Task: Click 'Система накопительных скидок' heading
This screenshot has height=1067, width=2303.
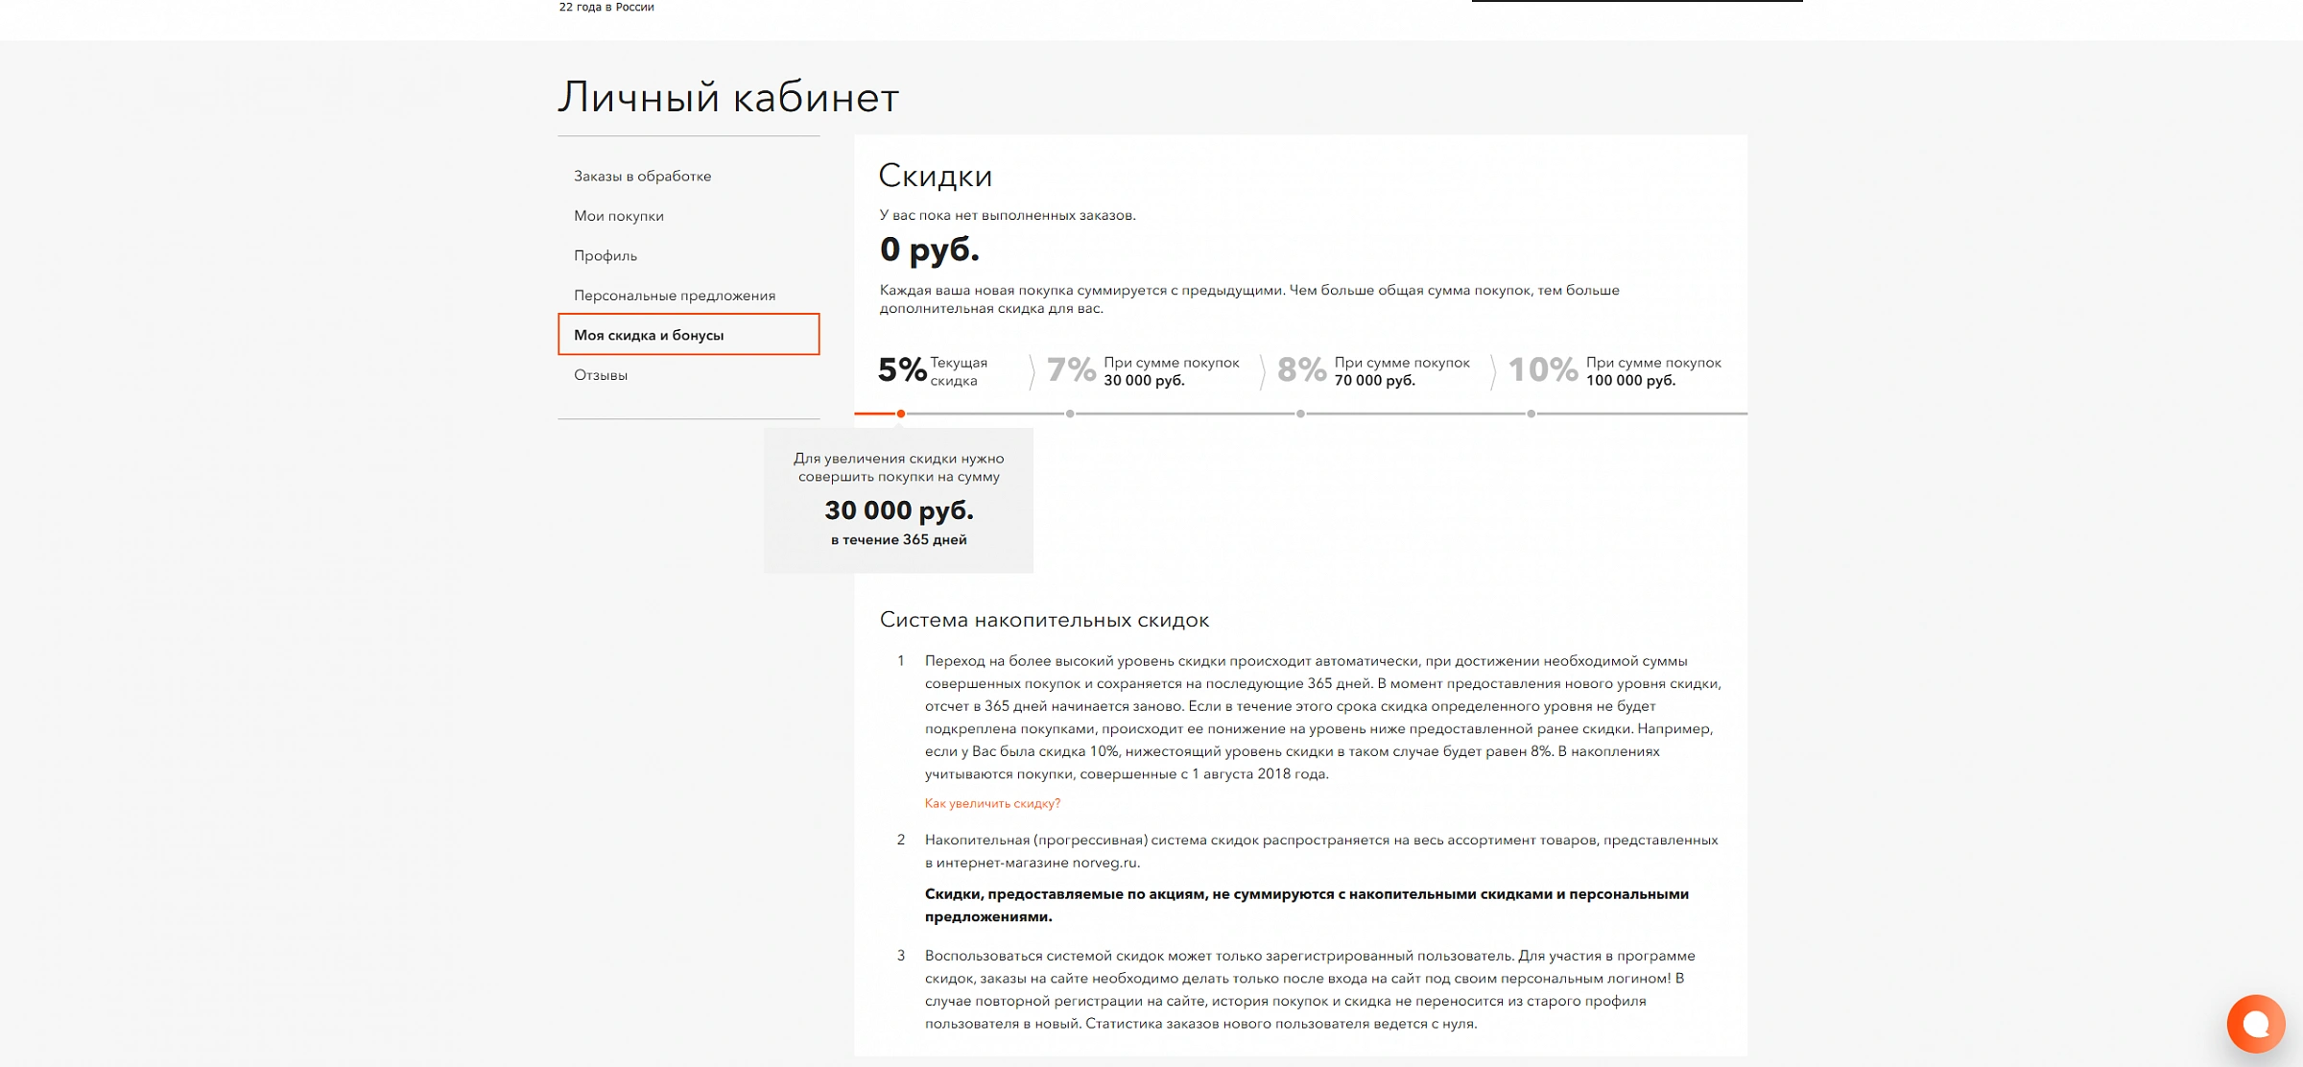Action: click(x=1044, y=620)
